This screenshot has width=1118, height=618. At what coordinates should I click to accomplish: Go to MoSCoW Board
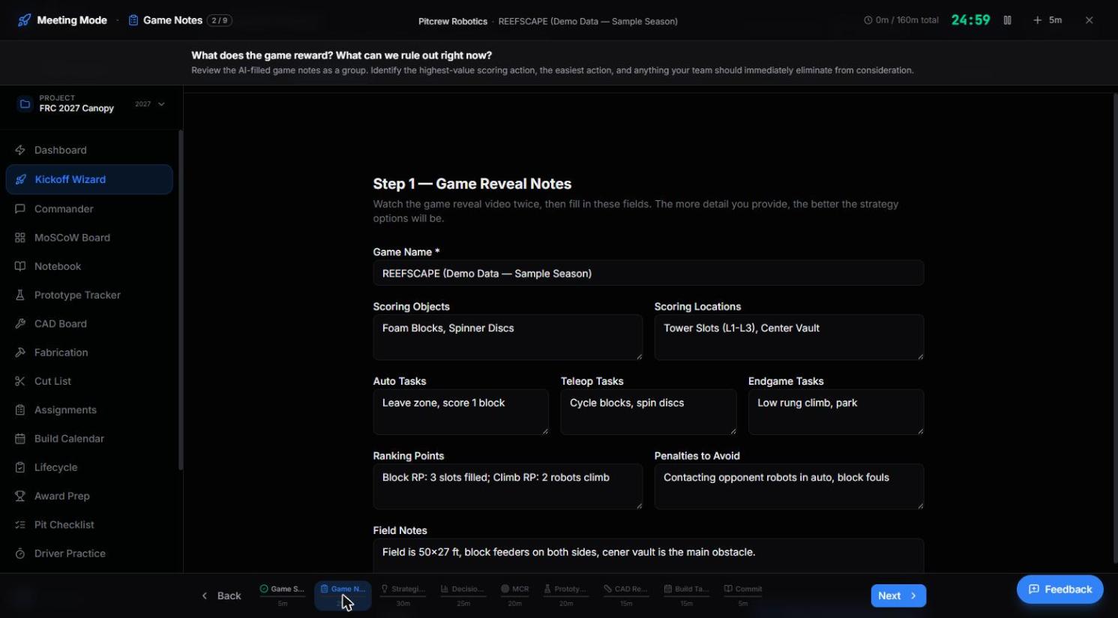point(89,238)
